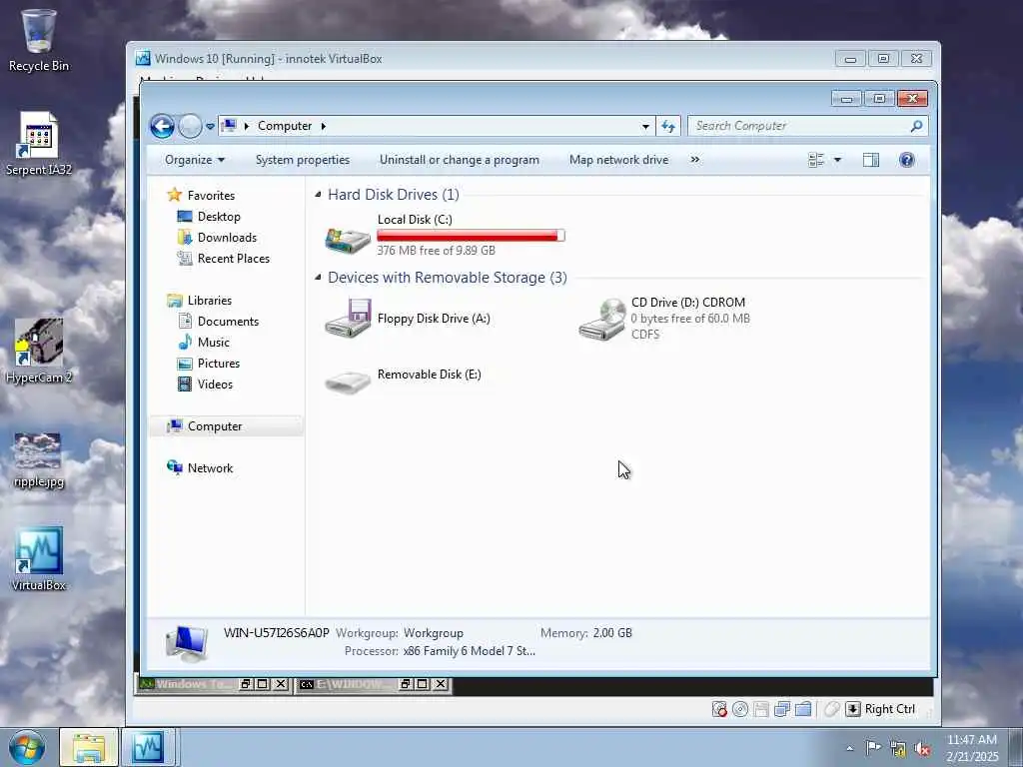Click the muted volume tray icon
The height and width of the screenshot is (767, 1023).
[x=922, y=749]
